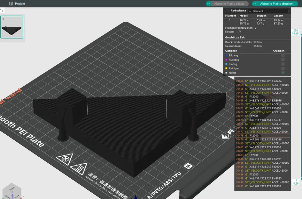Image resolution: width=302 pixels, height=199 pixels.
Task: Click the Gesamt column header
Action: coord(278,16)
